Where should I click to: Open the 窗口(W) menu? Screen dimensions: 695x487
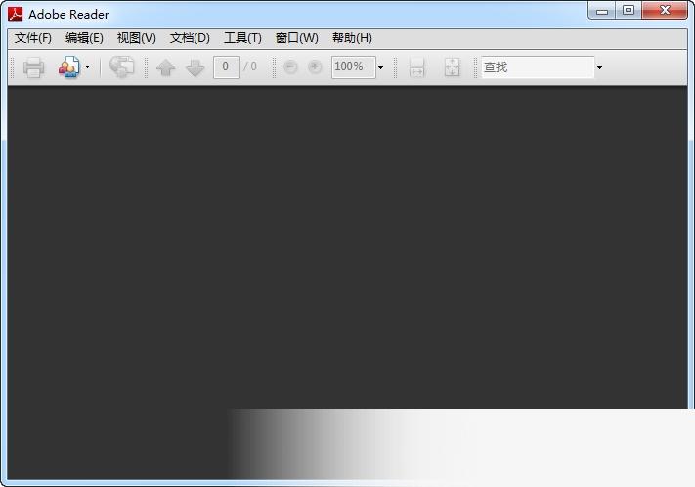click(296, 38)
